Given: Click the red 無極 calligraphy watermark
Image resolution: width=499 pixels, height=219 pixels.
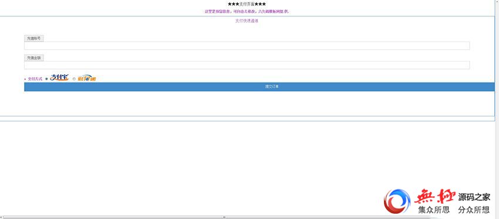Looking at the screenshot, I should click(434, 197).
